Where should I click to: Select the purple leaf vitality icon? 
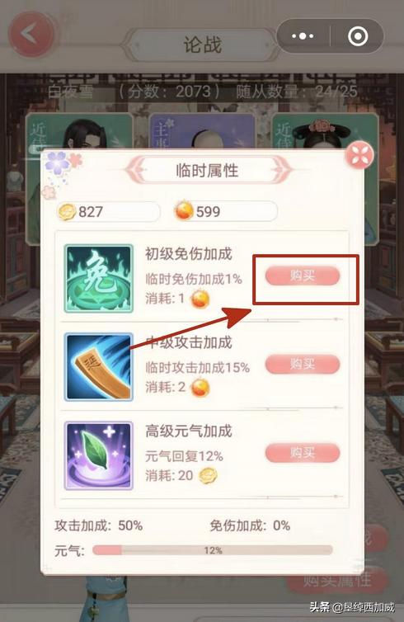coord(99,455)
